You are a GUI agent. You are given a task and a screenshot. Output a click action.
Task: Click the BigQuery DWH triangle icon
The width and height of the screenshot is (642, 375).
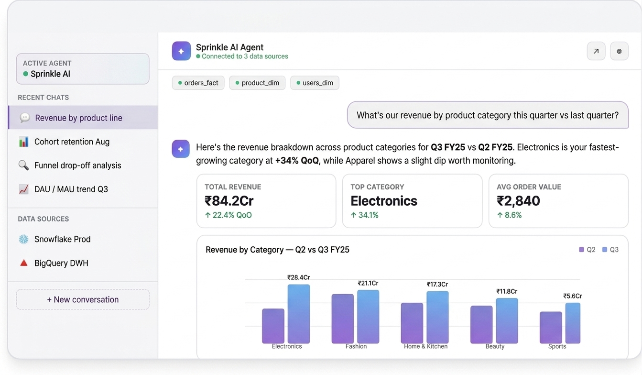pos(23,263)
